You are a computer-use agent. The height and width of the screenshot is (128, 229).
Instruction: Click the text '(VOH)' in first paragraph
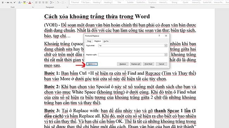pyautogui.click(x=51, y=25)
